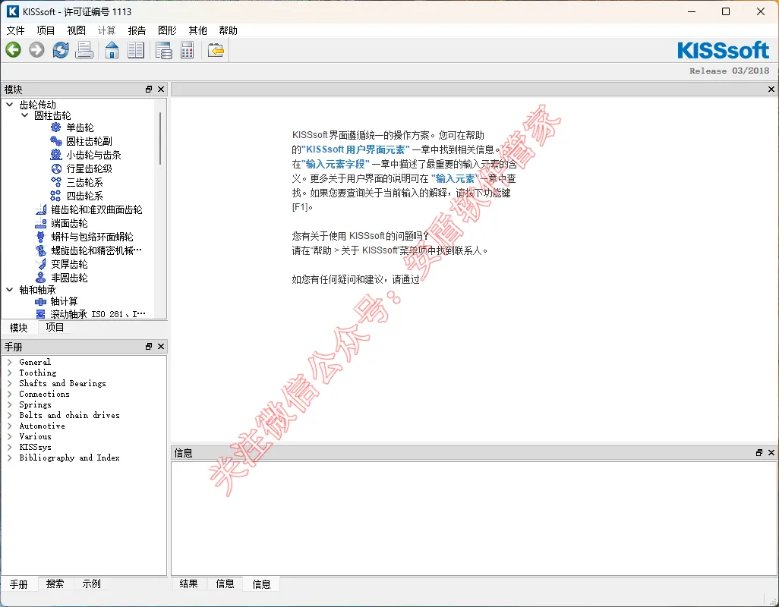Open the 项目 menu
The image size is (779, 607).
click(x=46, y=31)
